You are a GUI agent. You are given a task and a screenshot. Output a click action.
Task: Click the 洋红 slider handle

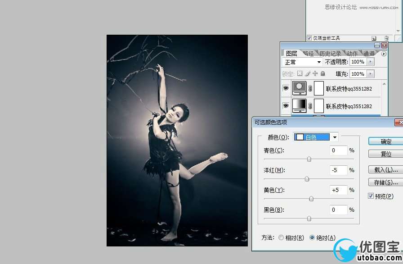click(307, 179)
